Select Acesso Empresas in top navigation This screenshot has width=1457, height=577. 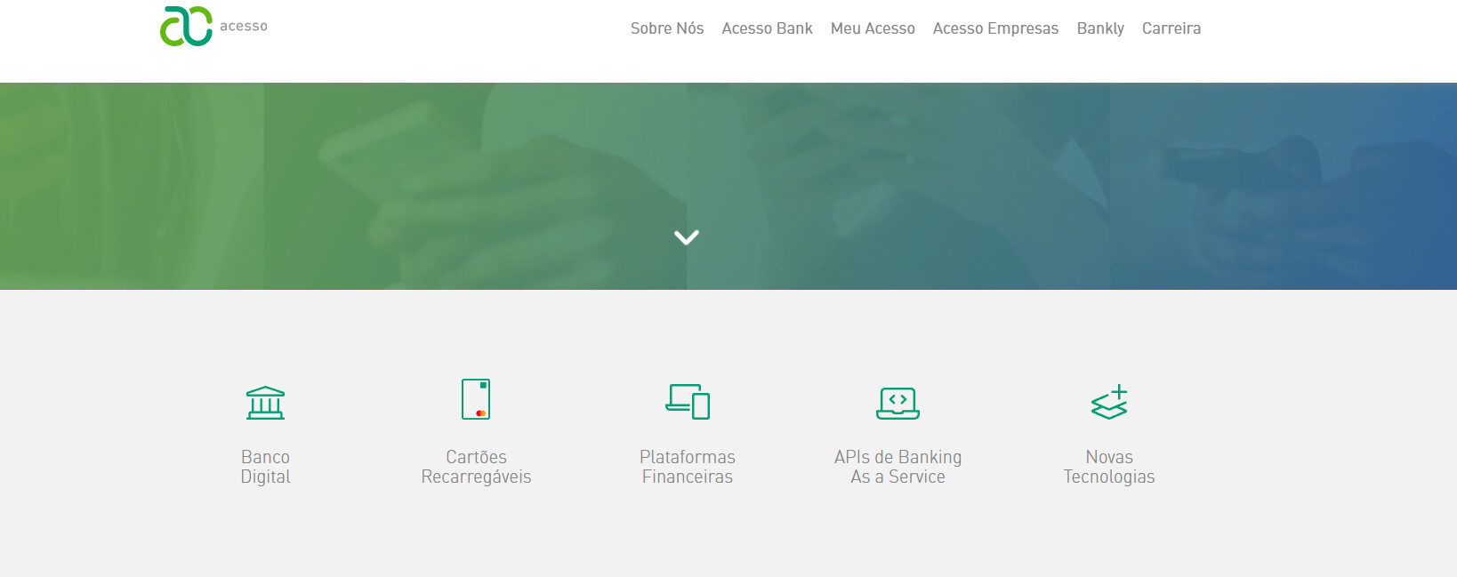[995, 28]
